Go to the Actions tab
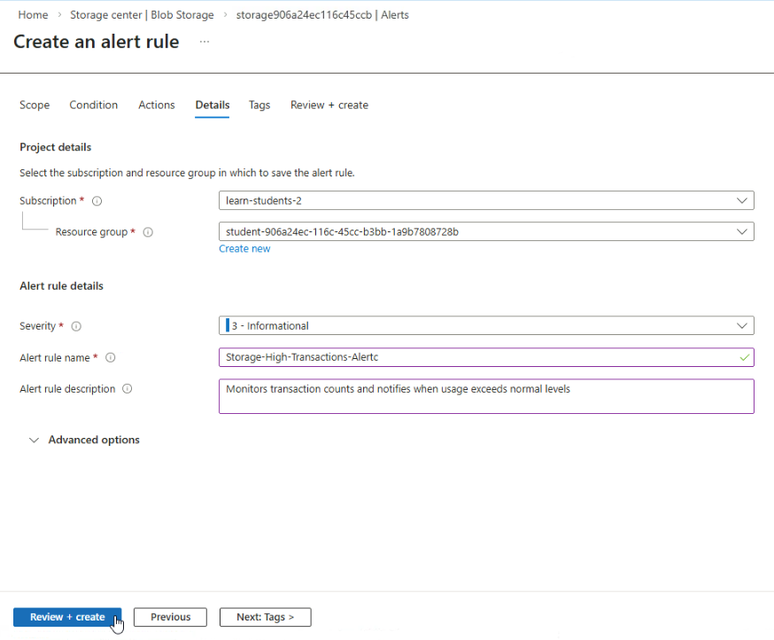 click(157, 105)
